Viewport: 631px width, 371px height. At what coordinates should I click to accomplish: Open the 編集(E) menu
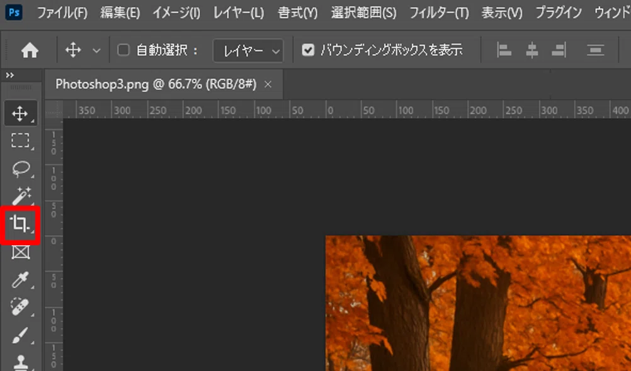120,13
